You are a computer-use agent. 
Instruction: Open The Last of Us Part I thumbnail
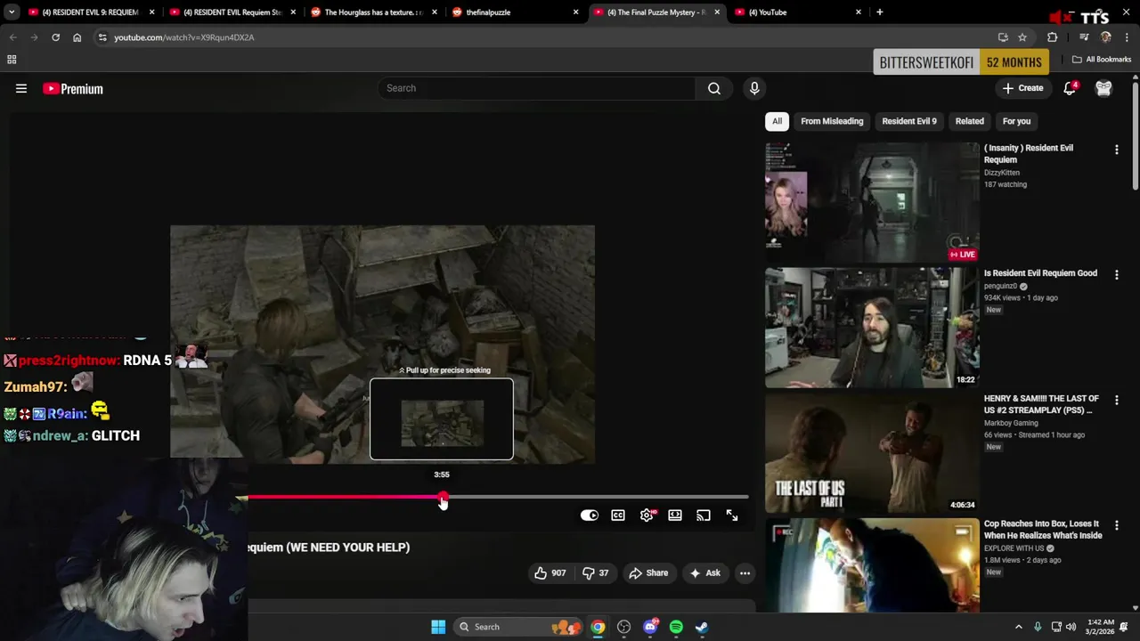872,453
